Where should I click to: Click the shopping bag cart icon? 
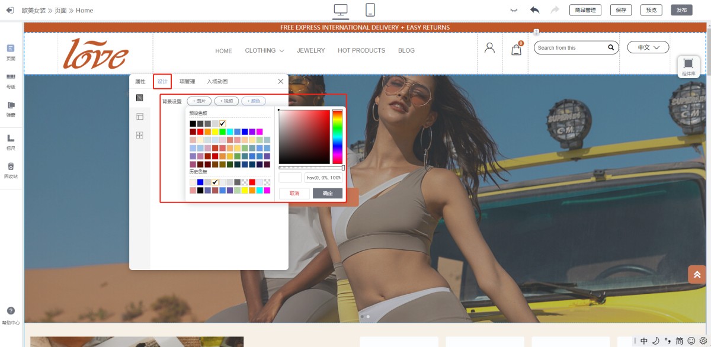click(x=517, y=50)
